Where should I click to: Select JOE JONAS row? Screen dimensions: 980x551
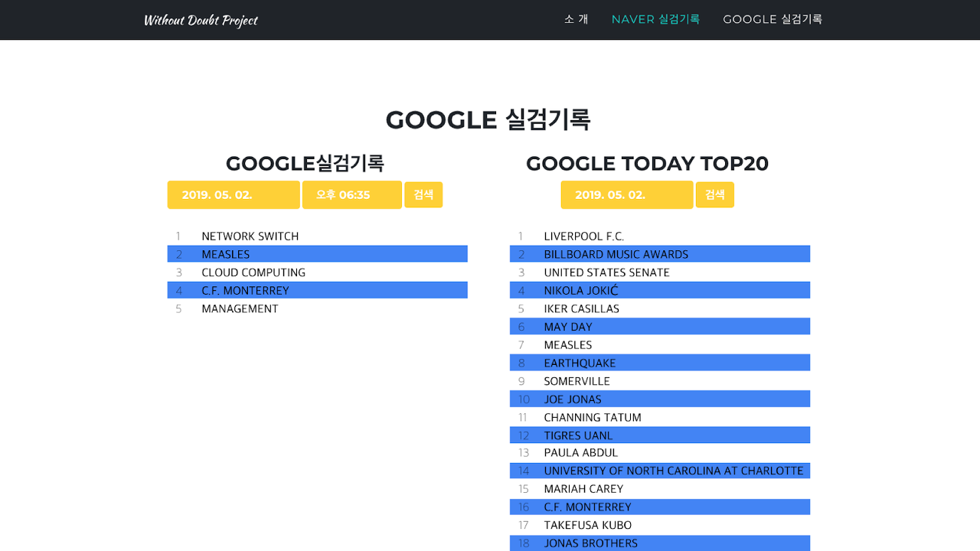coord(660,399)
